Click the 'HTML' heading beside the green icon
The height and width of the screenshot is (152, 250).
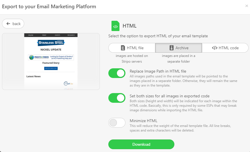129,26
